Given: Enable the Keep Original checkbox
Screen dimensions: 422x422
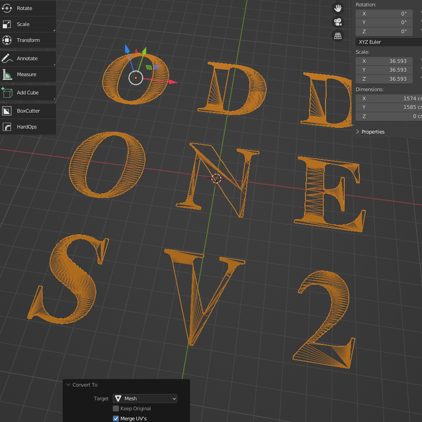Looking at the screenshot, I should (116, 409).
